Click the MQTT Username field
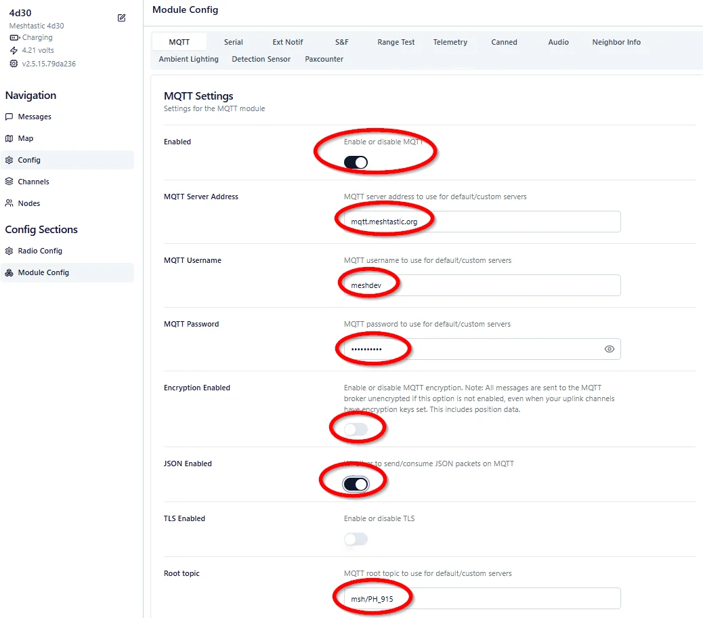Image resolution: width=703 pixels, height=618 pixels. pos(482,285)
